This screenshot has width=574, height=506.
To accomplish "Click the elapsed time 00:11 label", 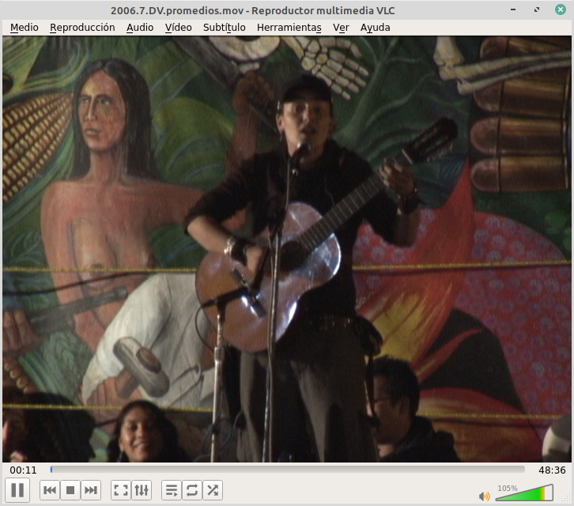I will coord(24,470).
